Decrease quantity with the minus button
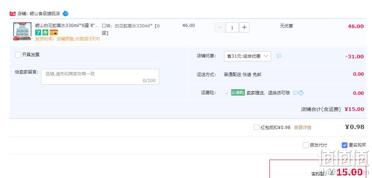This screenshot has height=178, width=372. 220,27
